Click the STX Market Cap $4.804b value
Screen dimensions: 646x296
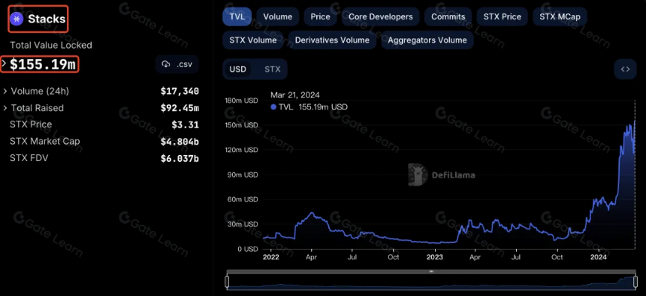[x=180, y=142]
